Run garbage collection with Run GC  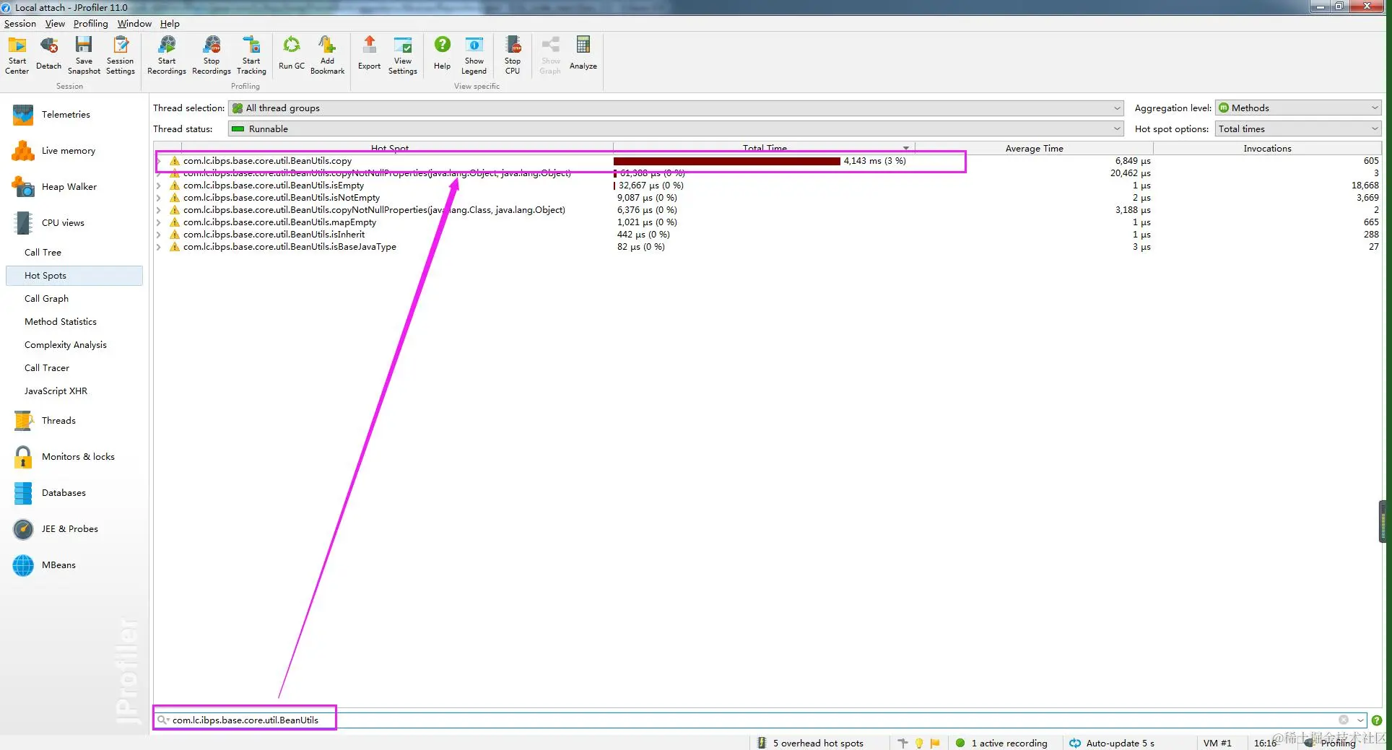tap(292, 55)
